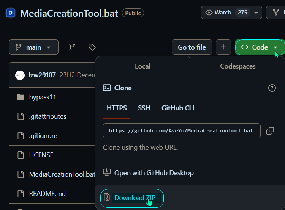Screen dimensions: 285x210
Task: Click the clone URL input field
Action: (x=182, y=131)
